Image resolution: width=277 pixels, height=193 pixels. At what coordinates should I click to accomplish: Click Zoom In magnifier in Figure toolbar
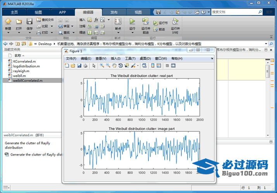[102, 66]
